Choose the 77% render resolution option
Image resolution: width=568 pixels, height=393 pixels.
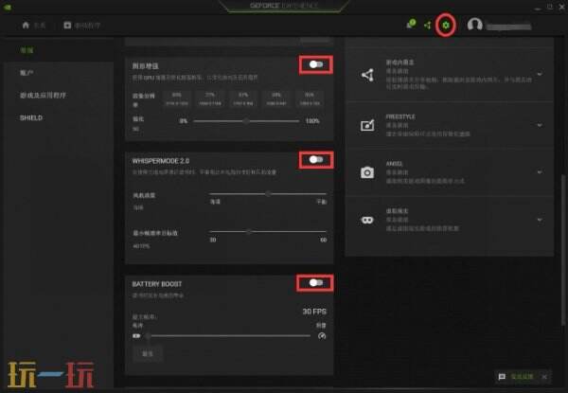coord(210,98)
